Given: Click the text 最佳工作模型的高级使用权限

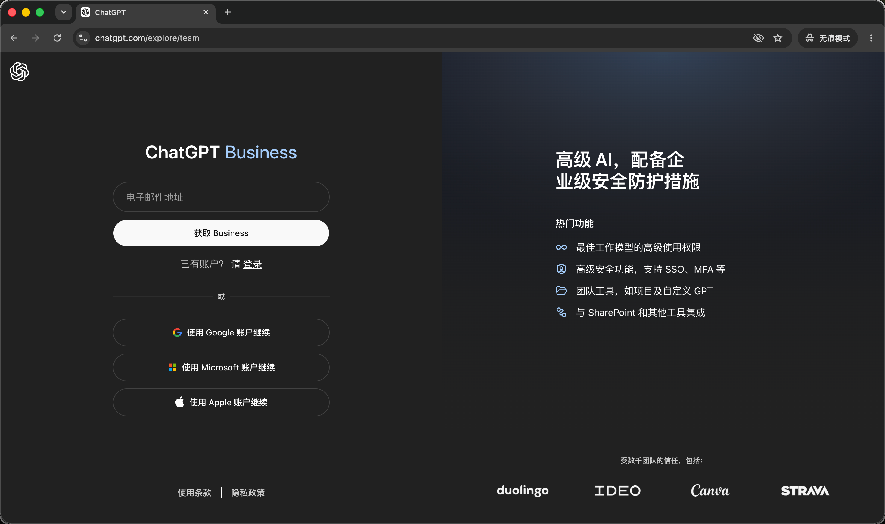Looking at the screenshot, I should pyautogui.click(x=638, y=248).
